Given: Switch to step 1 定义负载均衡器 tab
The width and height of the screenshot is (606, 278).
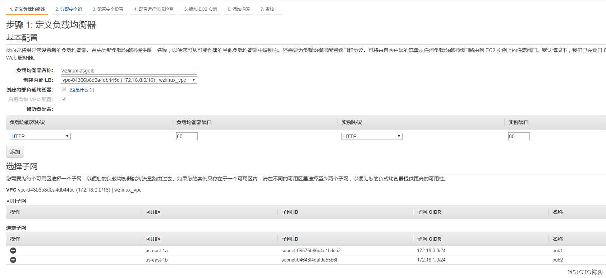Looking at the screenshot, I should (x=27, y=9).
